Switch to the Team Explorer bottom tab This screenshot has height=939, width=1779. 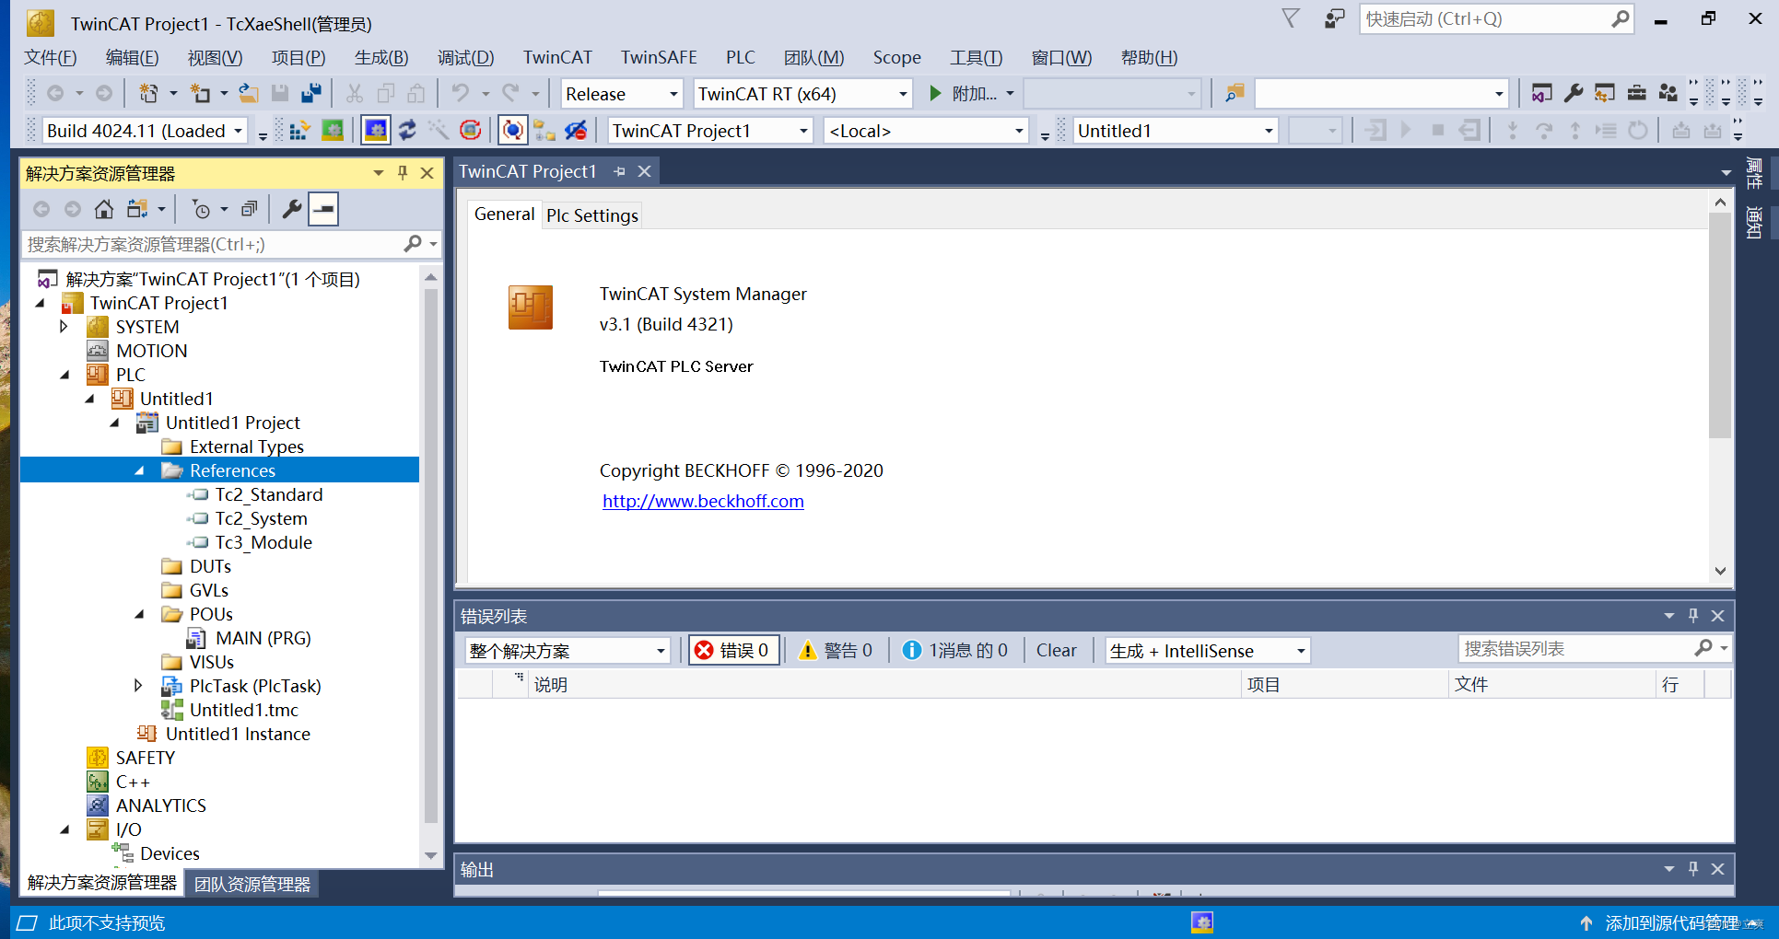[x=252, y=884]
